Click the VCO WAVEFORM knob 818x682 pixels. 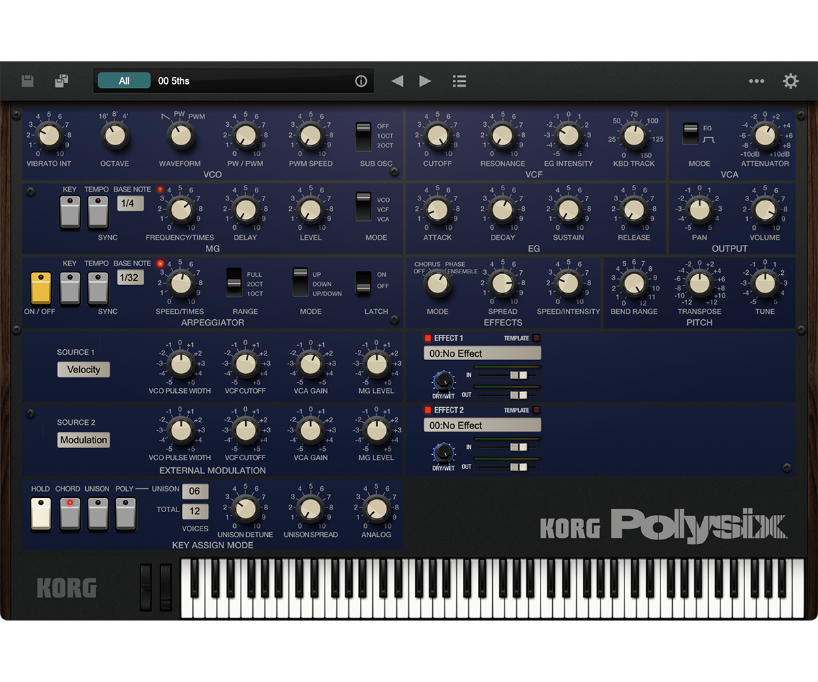point(181,136)
